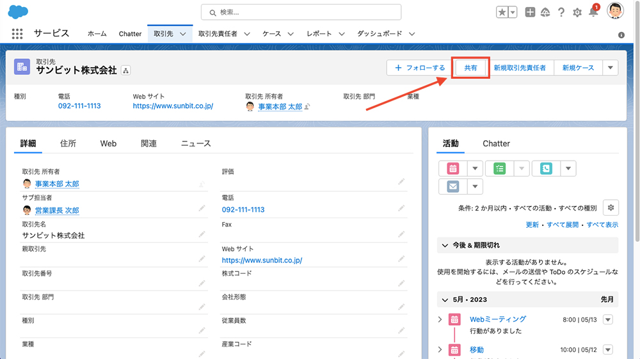
Task: Open the favorites star icon
Action: (x=502, y=12)
